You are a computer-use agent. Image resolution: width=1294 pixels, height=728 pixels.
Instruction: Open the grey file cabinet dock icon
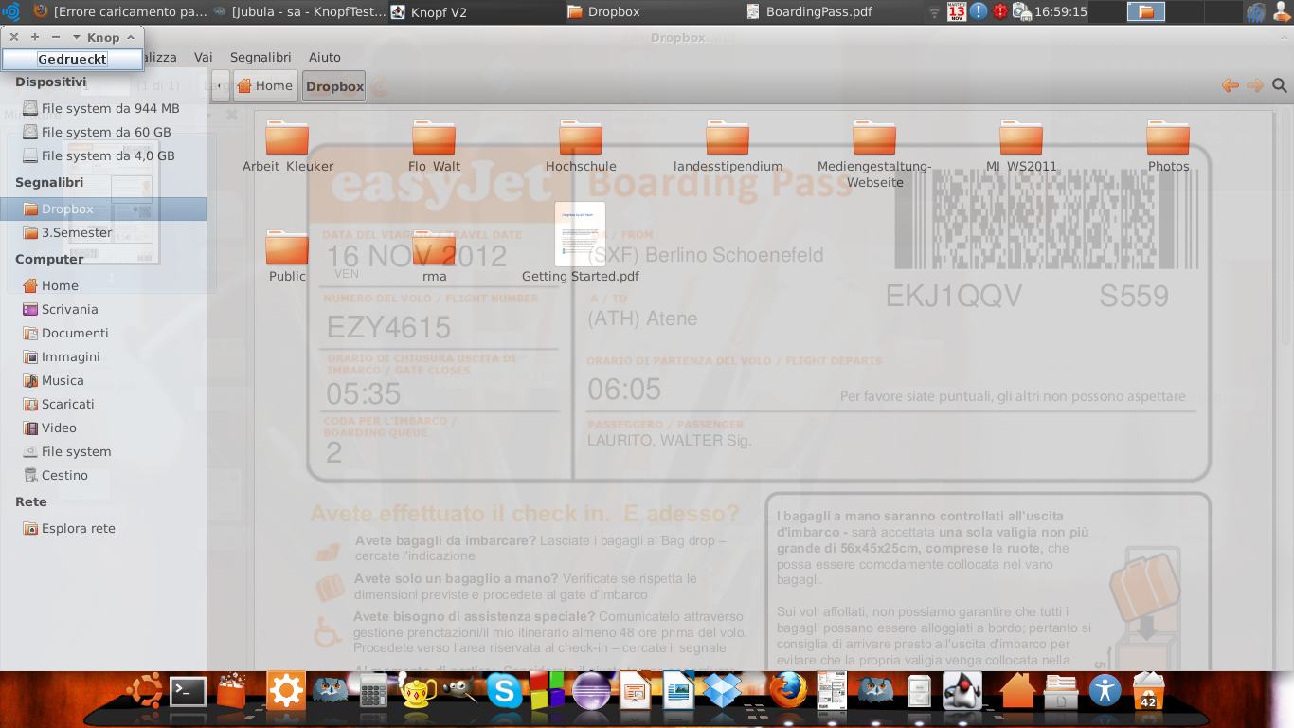(x=919, y=691)
